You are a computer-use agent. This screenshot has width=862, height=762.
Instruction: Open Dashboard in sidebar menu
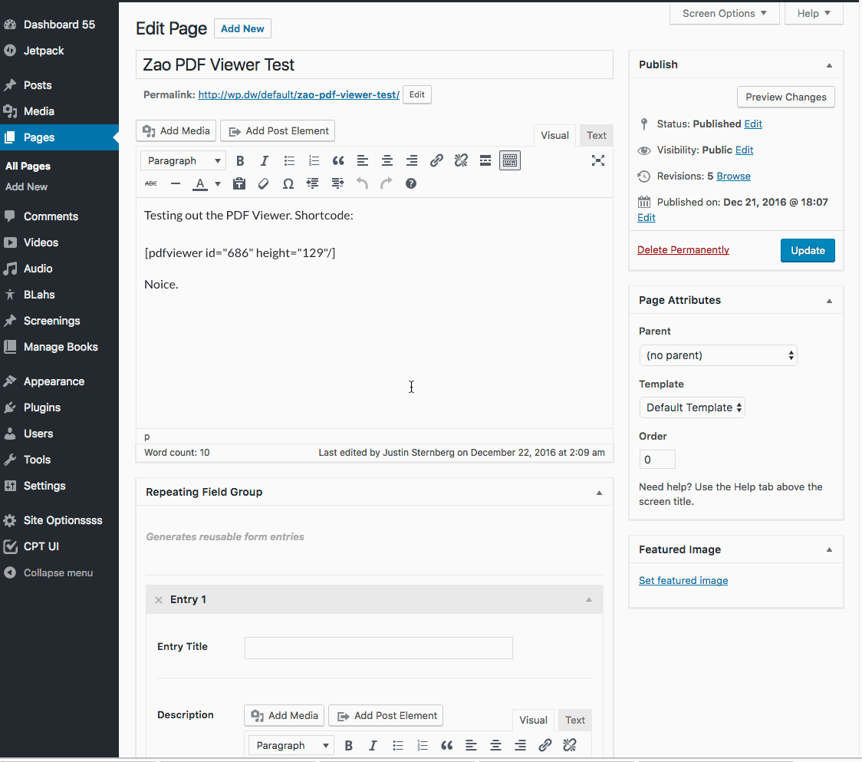pyautogui.click(x=59, y=25)
